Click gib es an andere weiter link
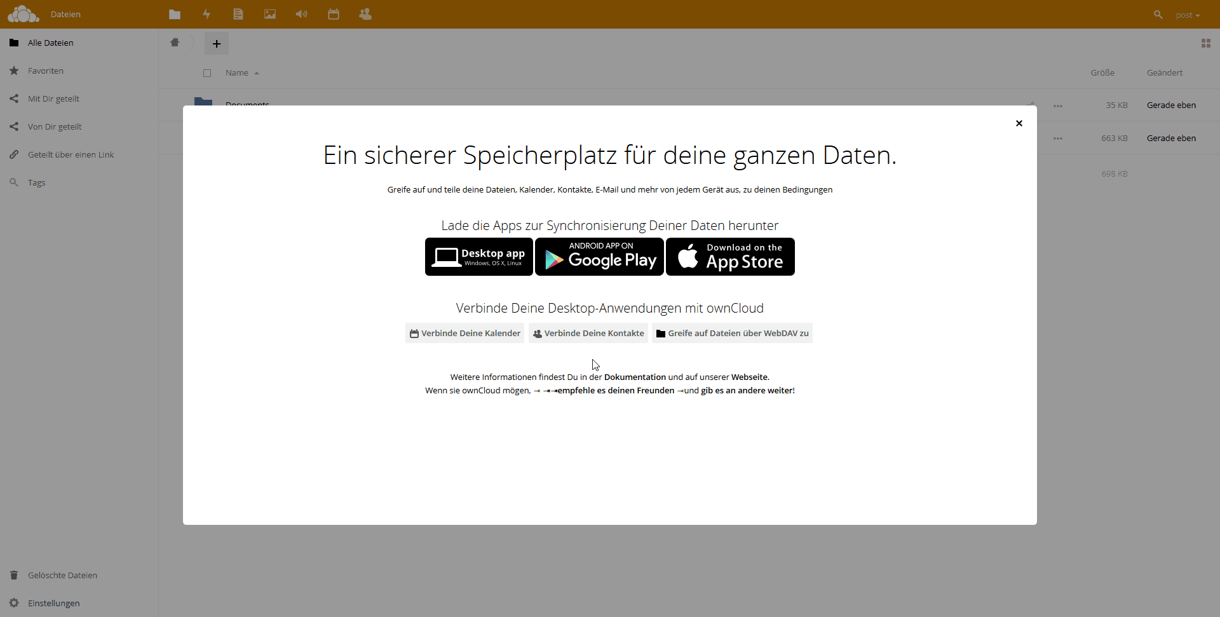The height and width of the screenshot is (617, 1220). coord(747,390)
